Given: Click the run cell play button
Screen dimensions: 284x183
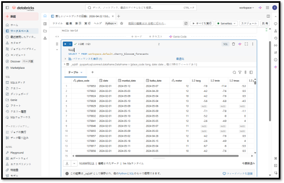Looking at the screenshot, I should 65,44.
